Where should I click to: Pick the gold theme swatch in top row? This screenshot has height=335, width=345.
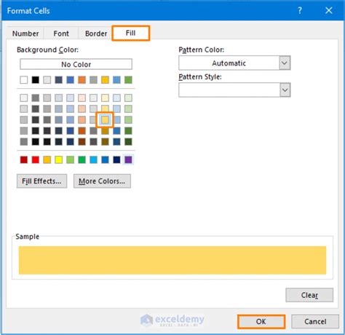(105, 80)
